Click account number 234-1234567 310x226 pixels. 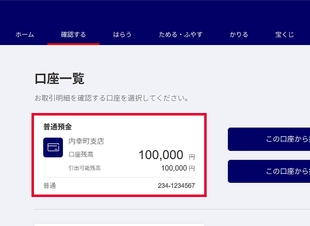point(176,186)
